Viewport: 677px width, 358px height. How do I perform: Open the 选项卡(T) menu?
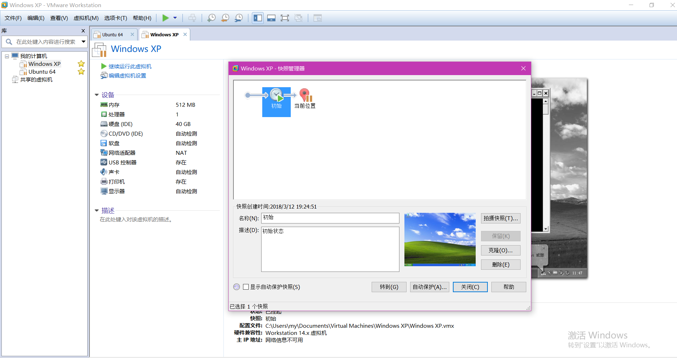tap(115, 18)
